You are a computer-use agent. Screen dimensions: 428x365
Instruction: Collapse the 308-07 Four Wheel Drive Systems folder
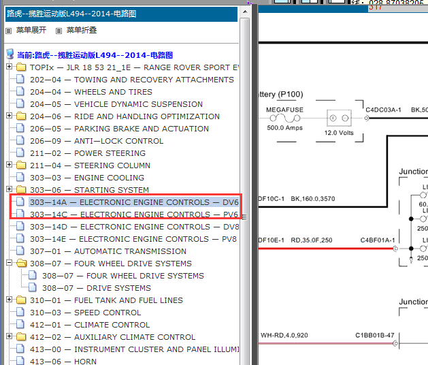[9, 263]
